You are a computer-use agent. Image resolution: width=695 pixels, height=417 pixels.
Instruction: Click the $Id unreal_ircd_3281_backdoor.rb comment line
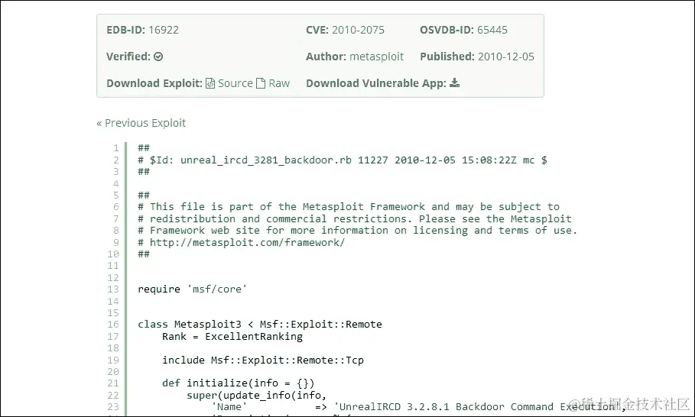pos(343,160)
